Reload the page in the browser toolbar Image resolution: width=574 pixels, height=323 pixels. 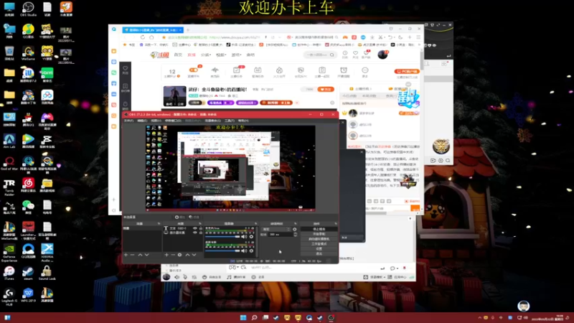pos(142,37)
